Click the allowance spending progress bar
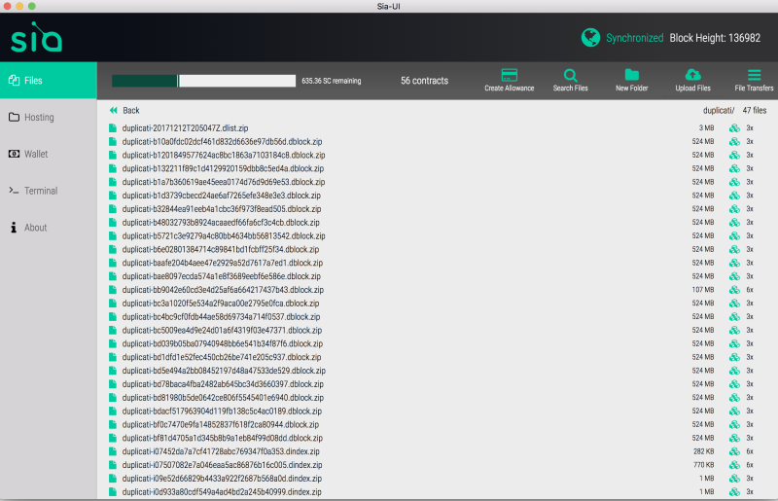Screen dimensions: 778x501 [203, 81]
